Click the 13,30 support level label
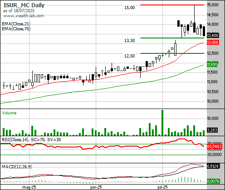This screenshot has height=190, width=225. pyautogui.click(x=129, y=41)
